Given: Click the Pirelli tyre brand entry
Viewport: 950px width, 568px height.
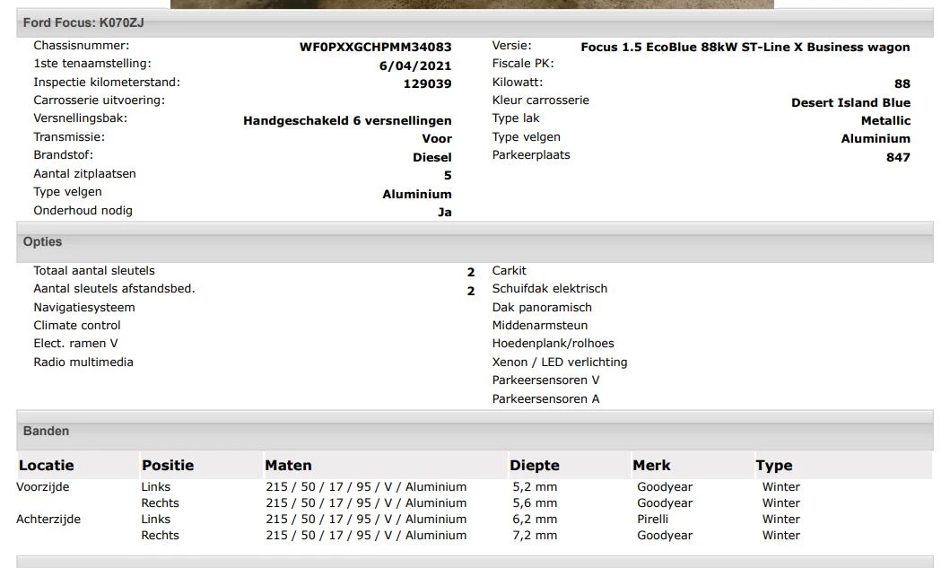Looking at the screenshot, I should pos(655,519).
